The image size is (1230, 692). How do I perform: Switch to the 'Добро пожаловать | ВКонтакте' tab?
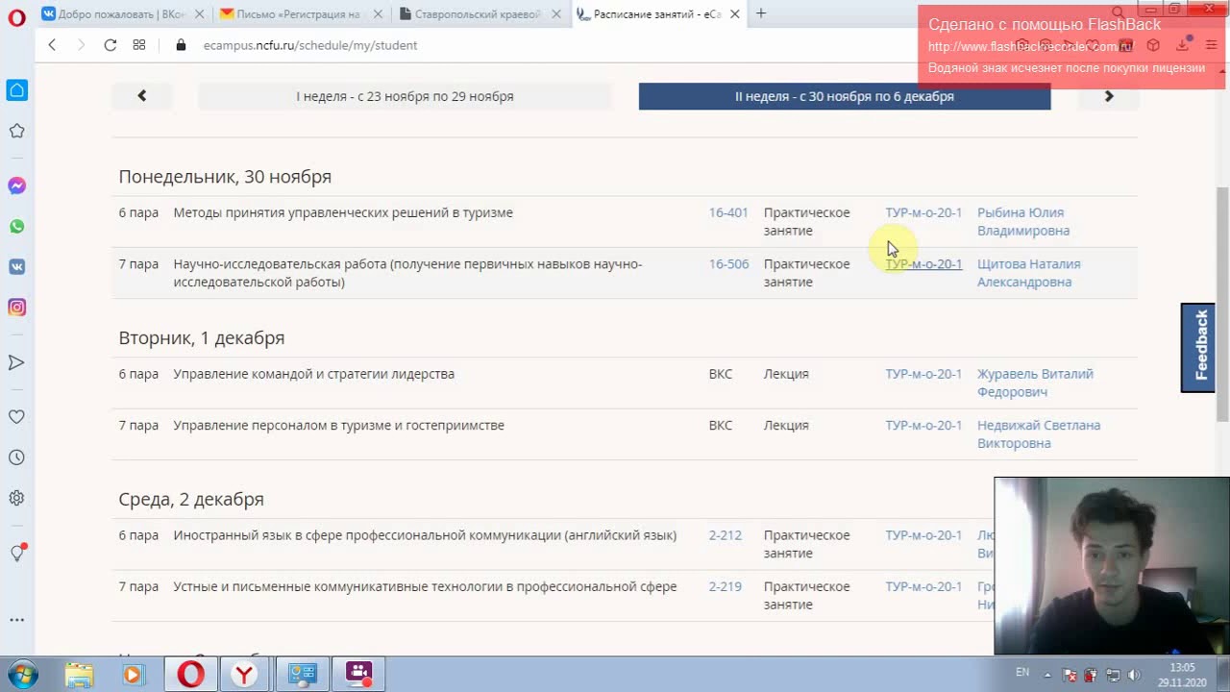pyautogui.click(x=123, y=14)
